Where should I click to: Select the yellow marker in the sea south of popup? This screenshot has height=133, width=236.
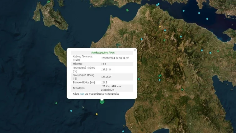pos(97,114)
